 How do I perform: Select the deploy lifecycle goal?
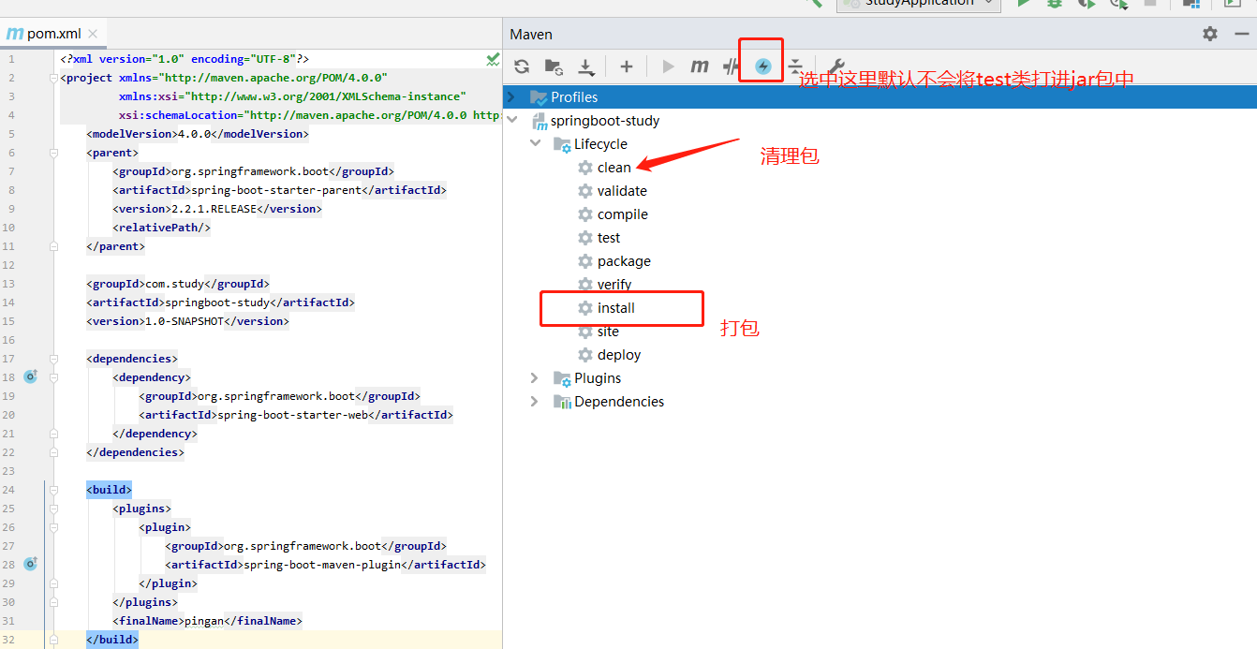[x=619, y=355]
